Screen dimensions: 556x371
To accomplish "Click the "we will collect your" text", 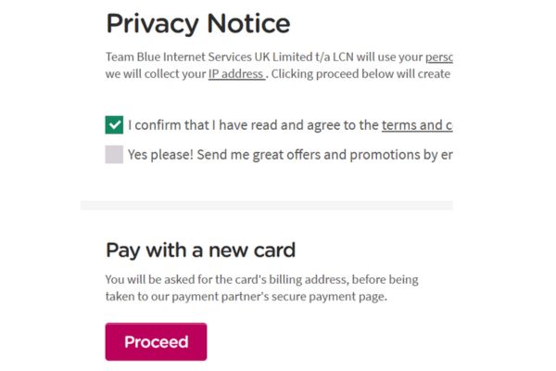I will click(x=155, y=74).
